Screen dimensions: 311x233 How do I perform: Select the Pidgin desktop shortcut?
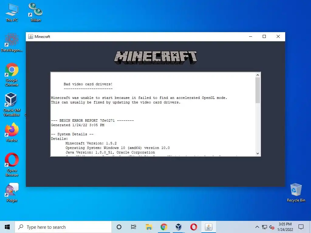click(x=12, y=193)
